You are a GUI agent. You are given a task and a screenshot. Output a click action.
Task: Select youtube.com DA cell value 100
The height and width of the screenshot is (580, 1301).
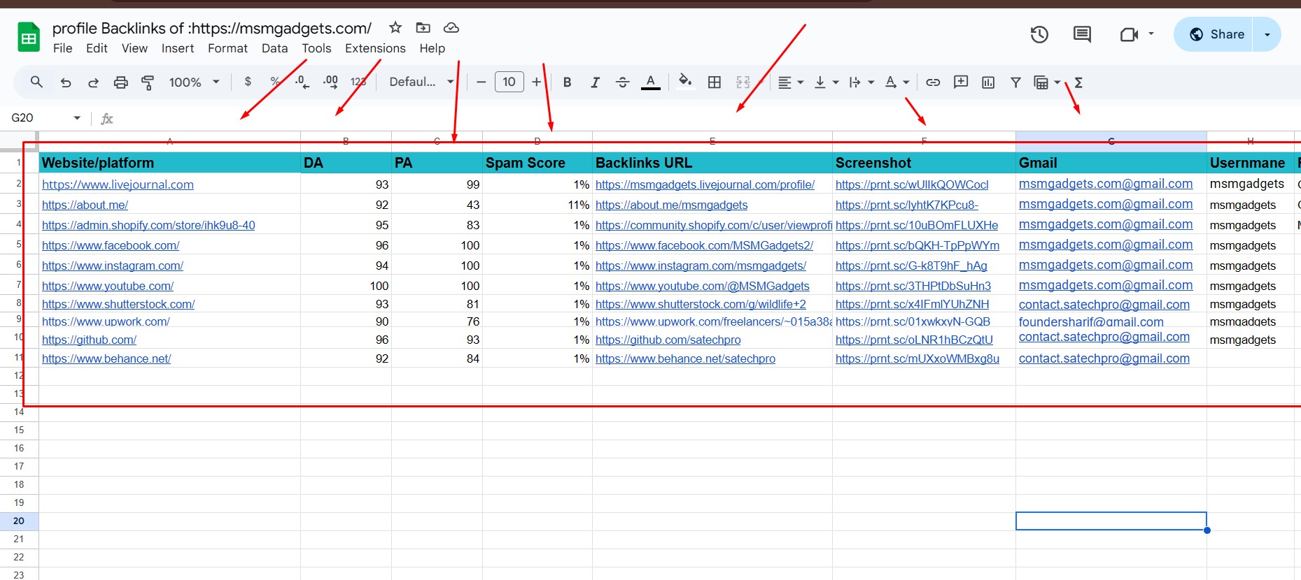tap(346, 286)
